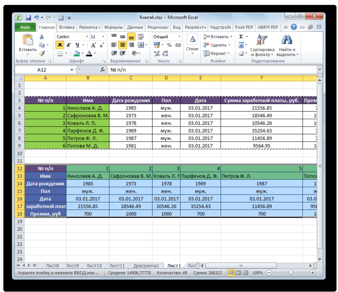
Task: Select column F header
Action: click(262, 78)
